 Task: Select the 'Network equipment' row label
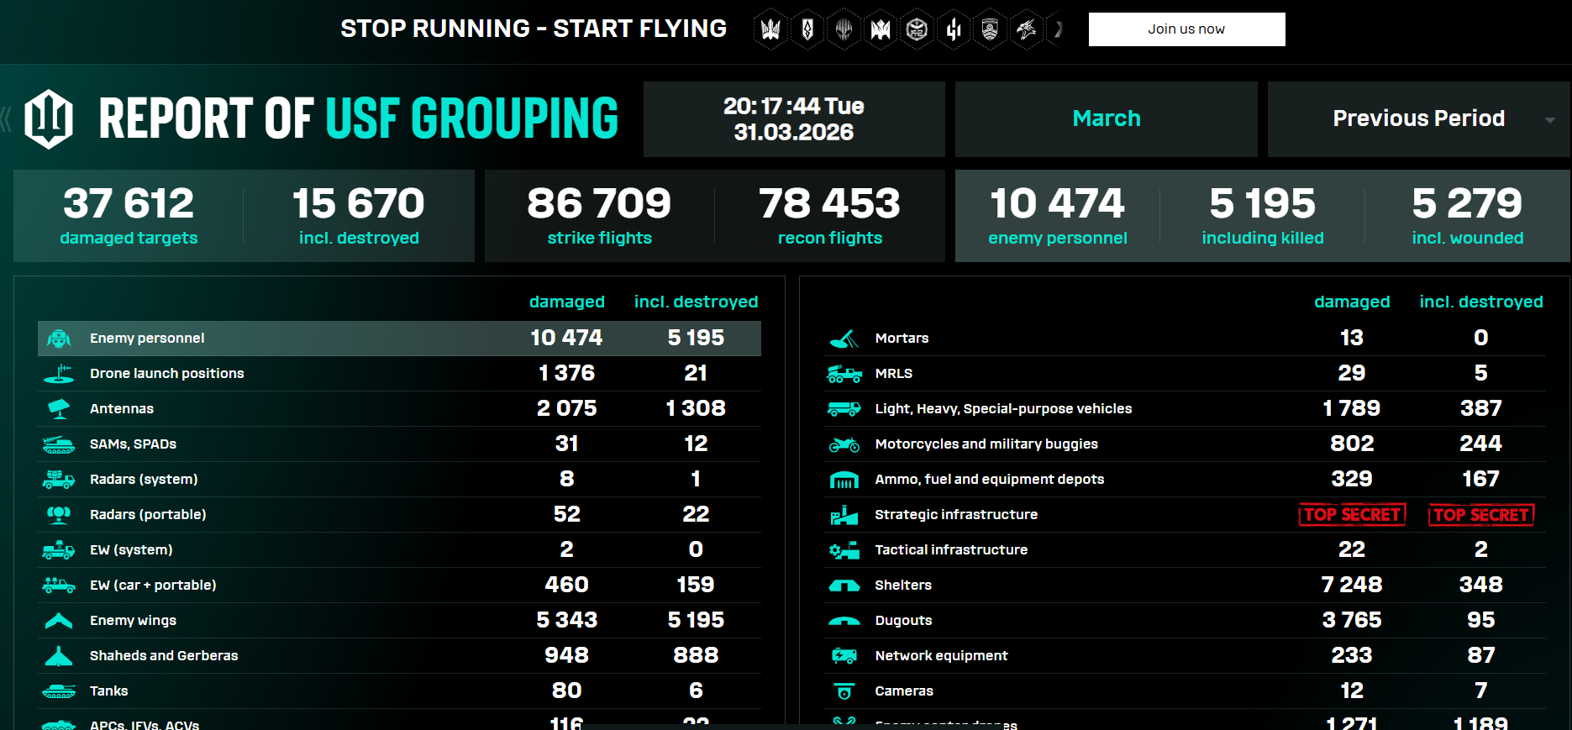click(x=941, y=656)
